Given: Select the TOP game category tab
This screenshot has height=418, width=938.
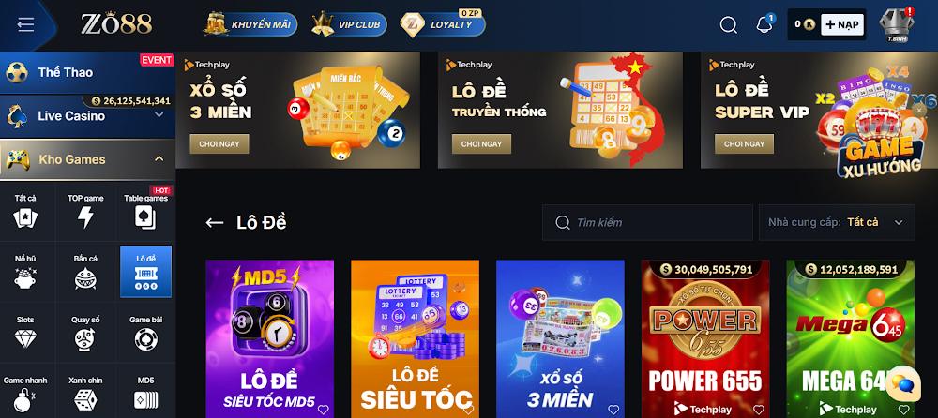Looking at the screenshot, I should [85, 211].
